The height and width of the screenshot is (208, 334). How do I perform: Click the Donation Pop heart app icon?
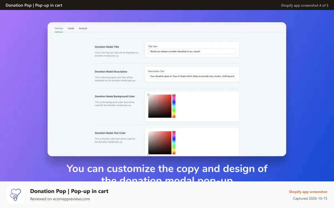(16, 195)
